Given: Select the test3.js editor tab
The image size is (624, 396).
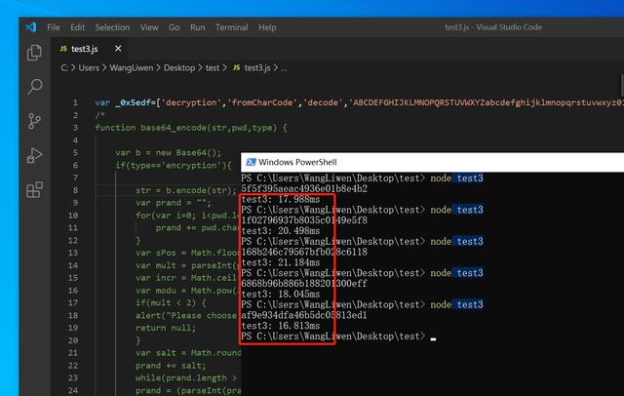Looking at the screenshot, I should tap(91, 49).
